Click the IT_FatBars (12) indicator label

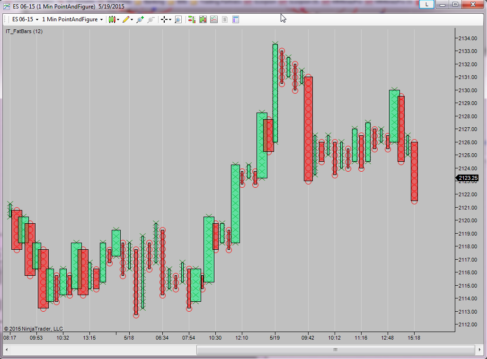pyautogui.click(x=24, y=31)
